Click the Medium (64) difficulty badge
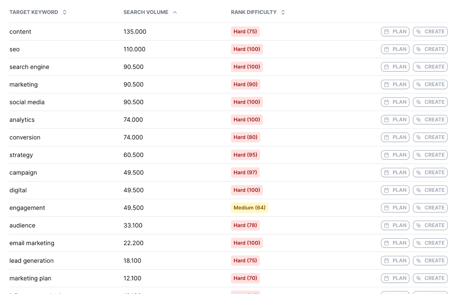455x294 pixels. coord(249,208)
